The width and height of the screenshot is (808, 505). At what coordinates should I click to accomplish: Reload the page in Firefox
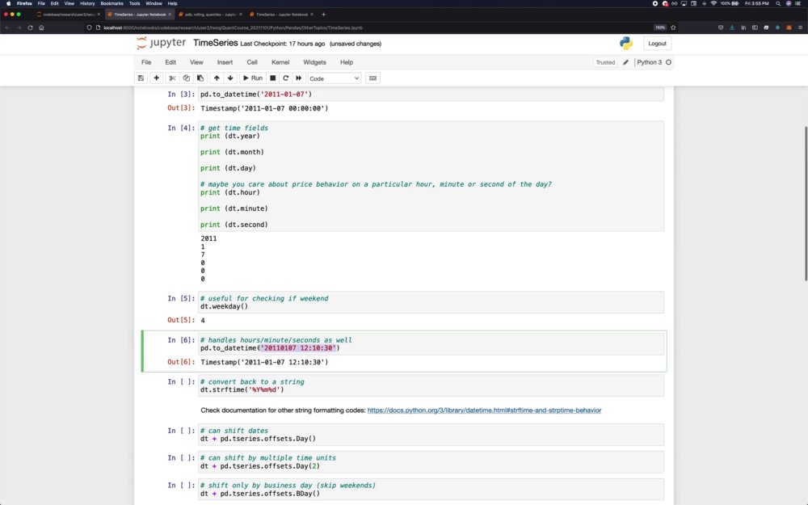31,27
